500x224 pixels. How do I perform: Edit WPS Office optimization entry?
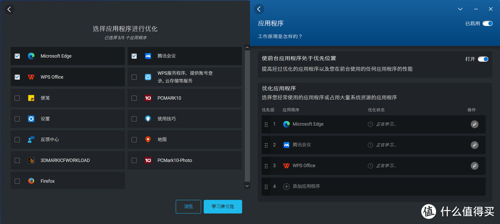coord(475,166)
